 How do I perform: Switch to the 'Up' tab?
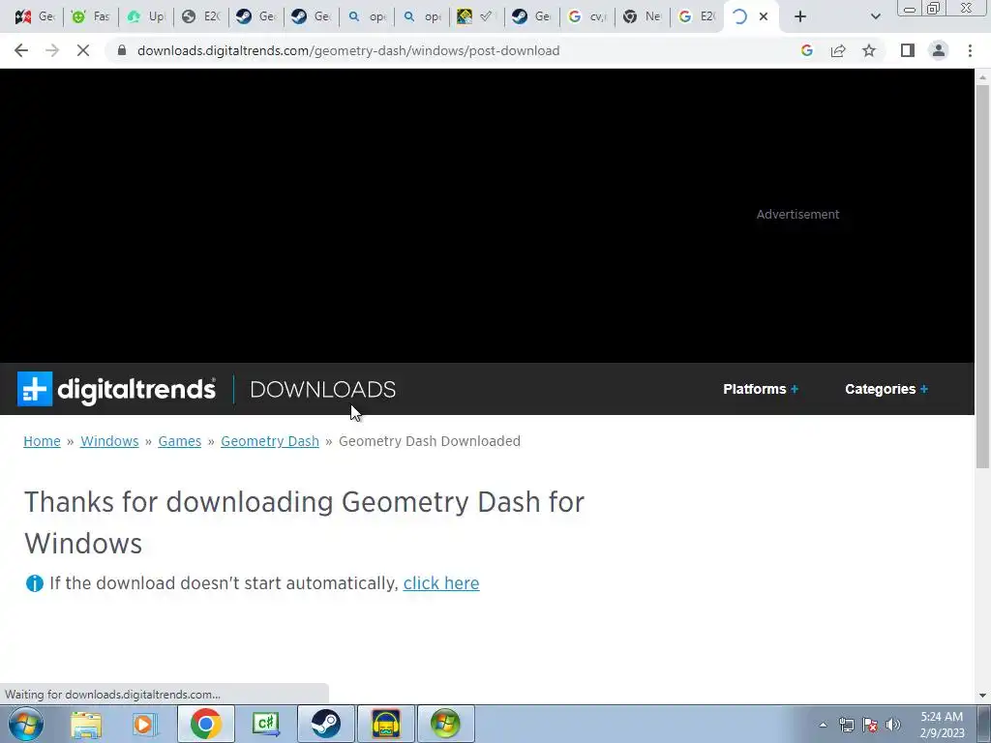(145, 16)
